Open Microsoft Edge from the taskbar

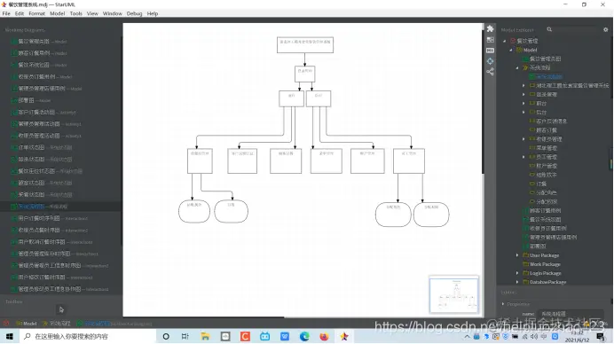304,336
